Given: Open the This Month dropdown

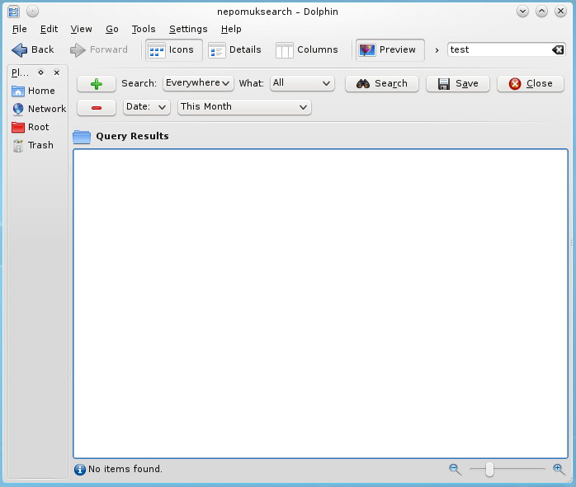Looking at the screenshot, I should [x=244, y=107].
